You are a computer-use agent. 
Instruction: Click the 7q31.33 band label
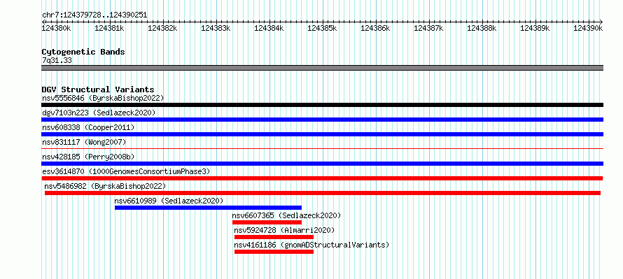point(57,61)
